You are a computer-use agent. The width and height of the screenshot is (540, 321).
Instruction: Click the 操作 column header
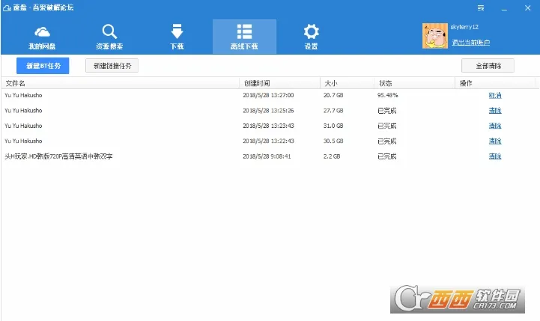click(495, 83)
